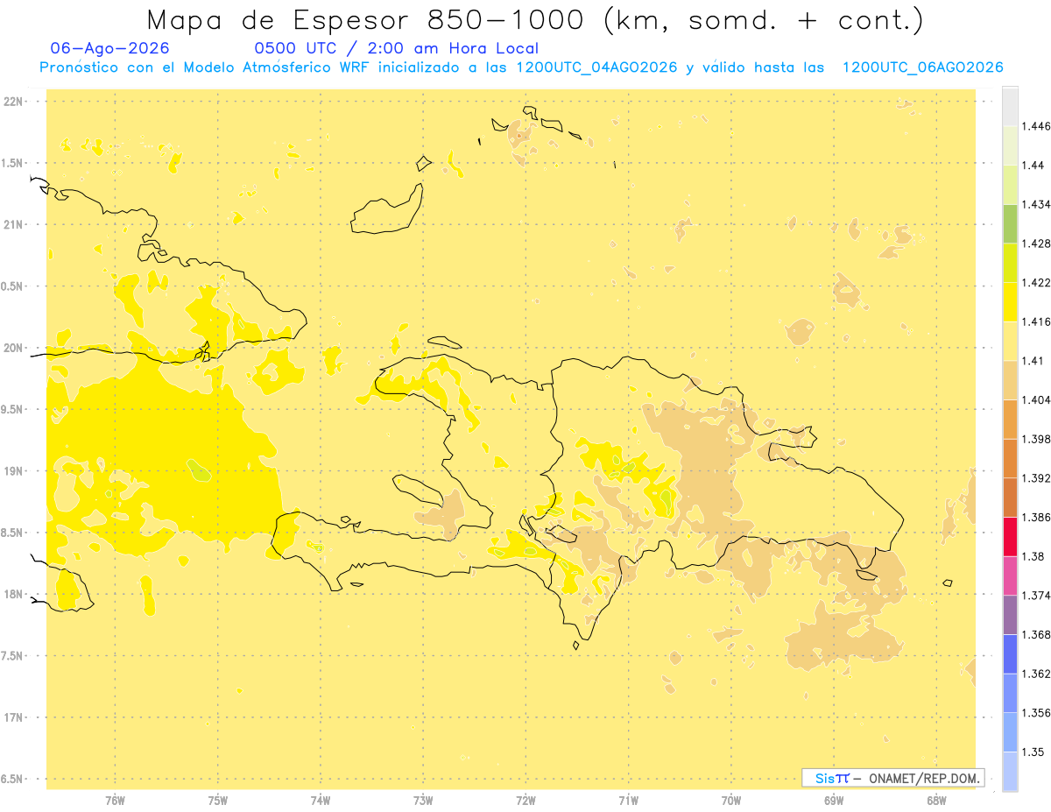This screenshot has height=812, width=1051.
Task: Click the orange swatch between 1.398 and 1.404
Action: (x=1010, y=420)
